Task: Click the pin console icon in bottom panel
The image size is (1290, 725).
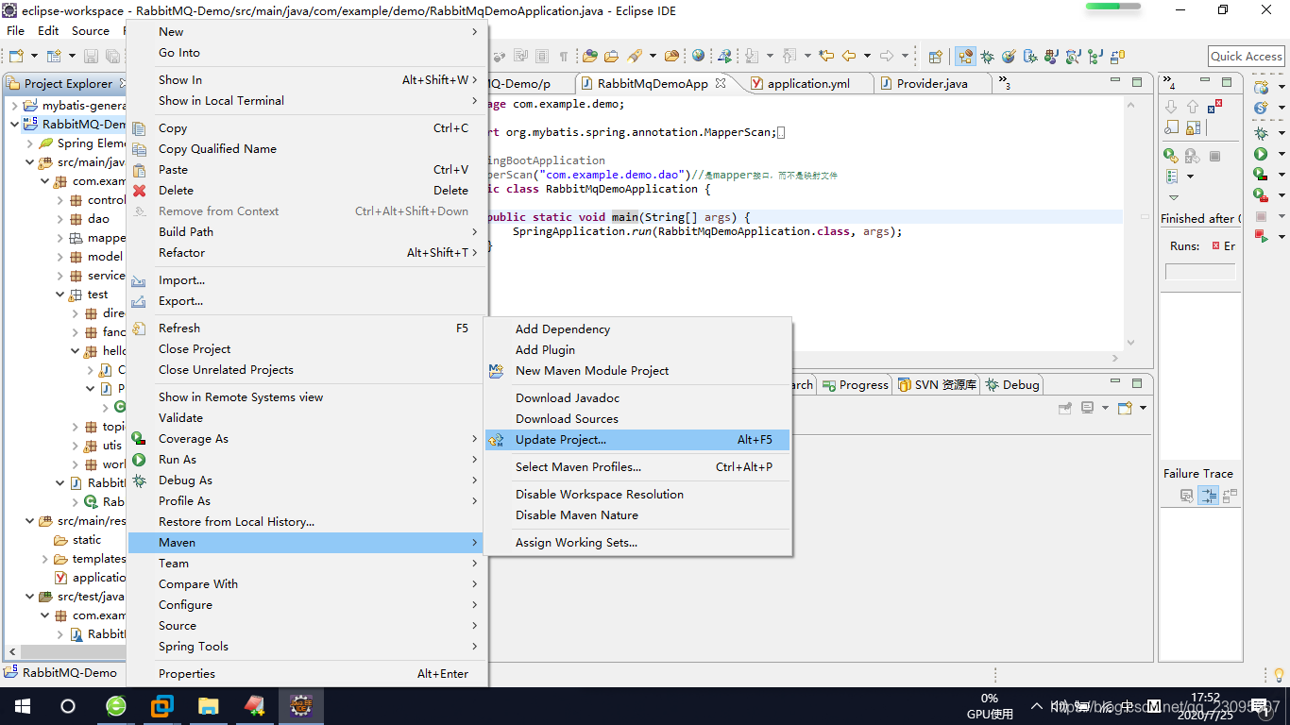Action: [x=1065, y=408]
